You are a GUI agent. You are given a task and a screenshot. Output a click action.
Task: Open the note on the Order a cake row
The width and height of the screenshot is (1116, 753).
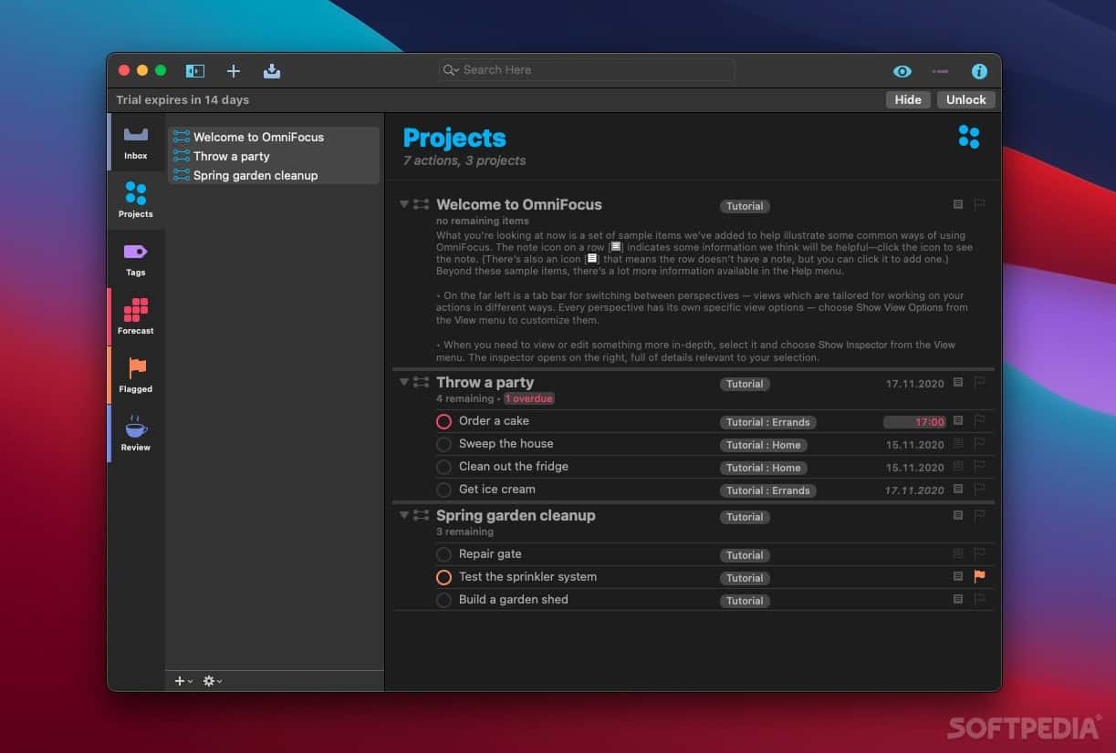[958, 420]
